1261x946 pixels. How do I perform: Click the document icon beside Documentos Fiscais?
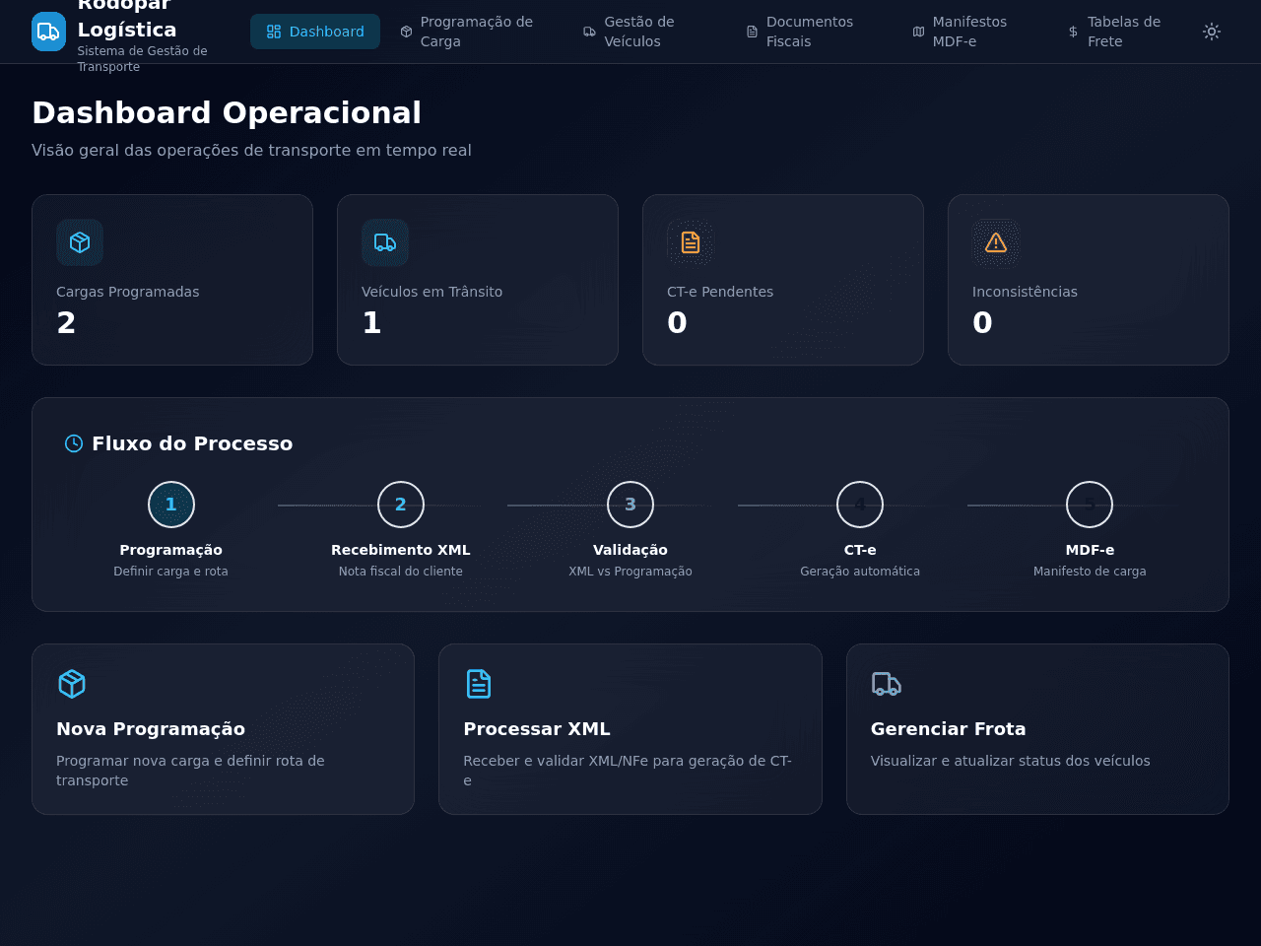[752, 32]
